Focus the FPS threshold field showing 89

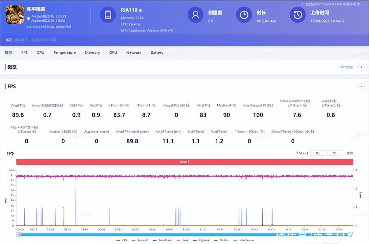coord(318,153)
